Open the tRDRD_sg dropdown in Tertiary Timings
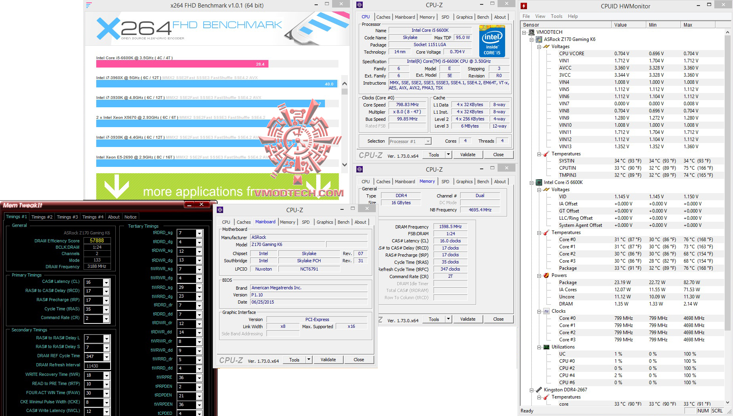 coord(199,233)
